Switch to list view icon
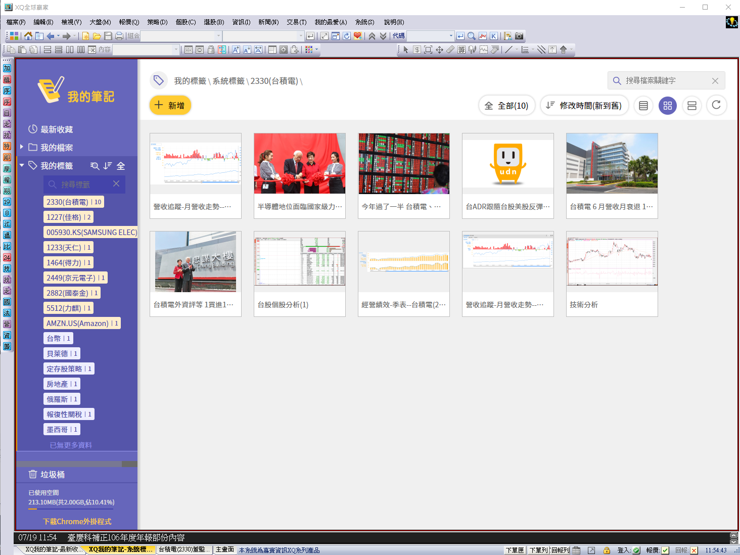The height and width of the screenshot is (555, 740). point(643,106)
